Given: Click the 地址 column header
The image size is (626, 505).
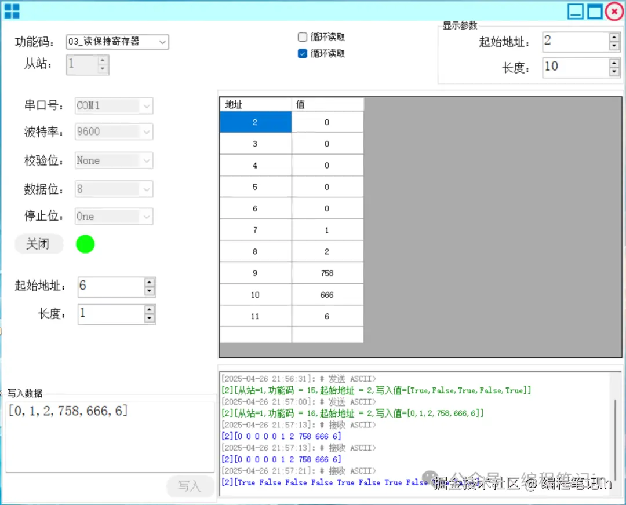Looking at the screenshot, I should (x=256, y=104).
